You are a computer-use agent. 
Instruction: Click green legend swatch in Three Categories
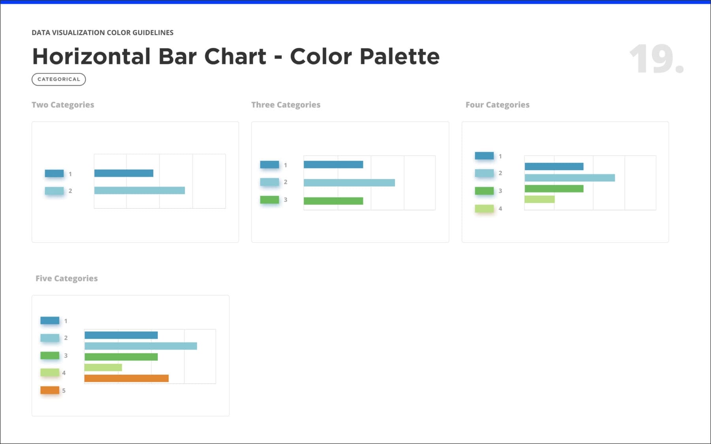click(x=269, y=200)
